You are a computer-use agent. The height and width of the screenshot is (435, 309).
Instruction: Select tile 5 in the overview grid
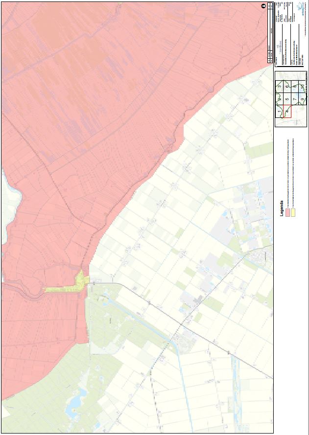pos(287,100)
